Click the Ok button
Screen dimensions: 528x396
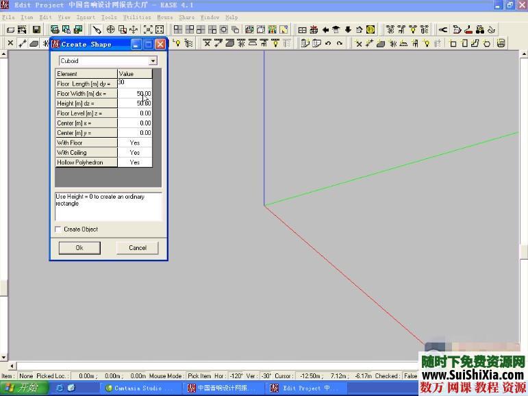79,248
